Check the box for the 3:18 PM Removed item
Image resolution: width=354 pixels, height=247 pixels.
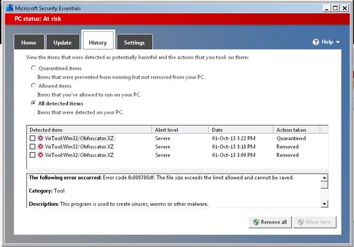click(32, 146)
